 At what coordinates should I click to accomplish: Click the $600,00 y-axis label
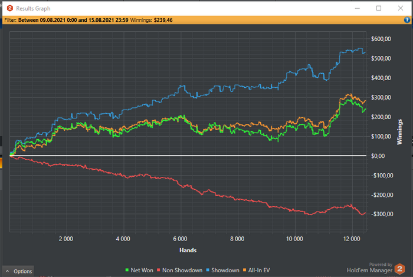tap(381, 39)
